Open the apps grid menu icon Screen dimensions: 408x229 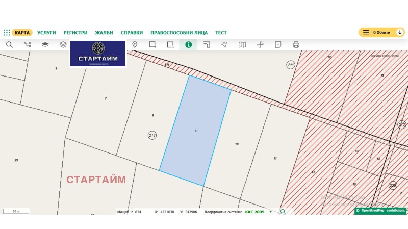(7, 33)
